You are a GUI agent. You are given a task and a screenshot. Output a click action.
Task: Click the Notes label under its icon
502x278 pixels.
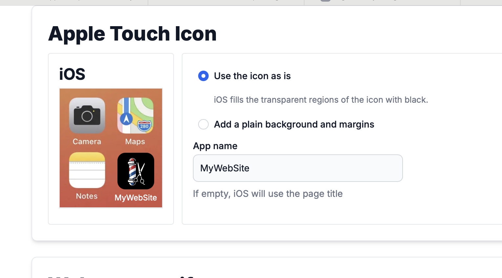[86, 196]
